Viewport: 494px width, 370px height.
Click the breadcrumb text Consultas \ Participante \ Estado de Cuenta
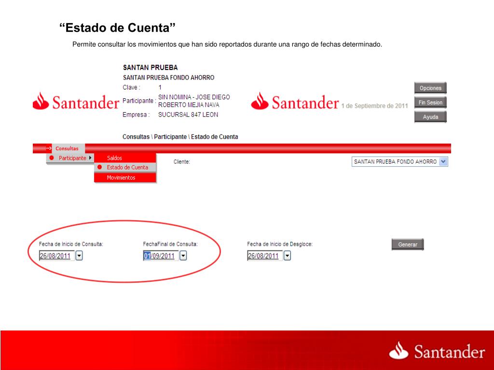click(180, 137)
